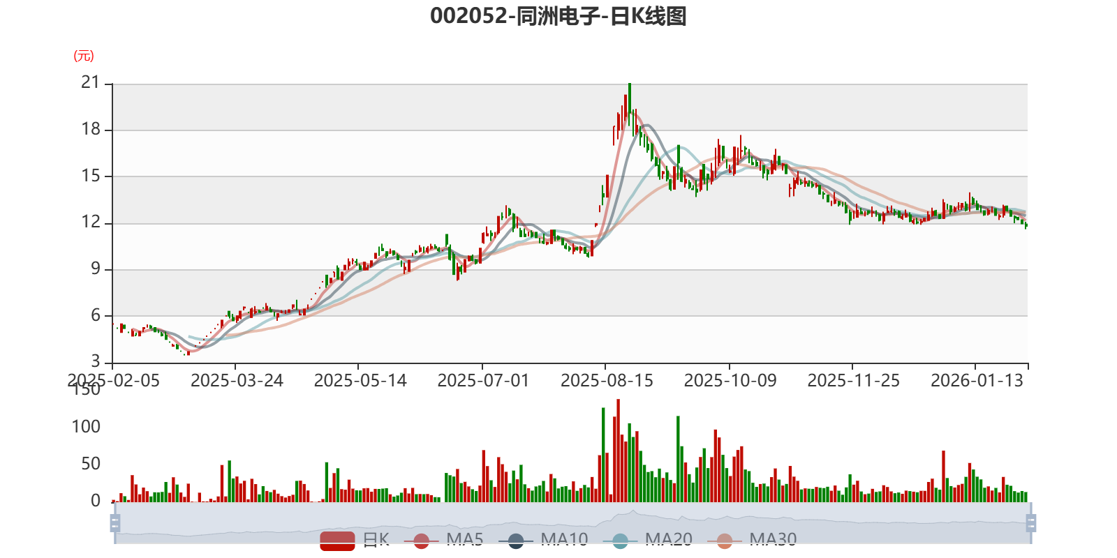Screen dimensions: 1117x558
Task: Click the 12 price axis label
Action: pyautogui.click(x=91, y=223)
